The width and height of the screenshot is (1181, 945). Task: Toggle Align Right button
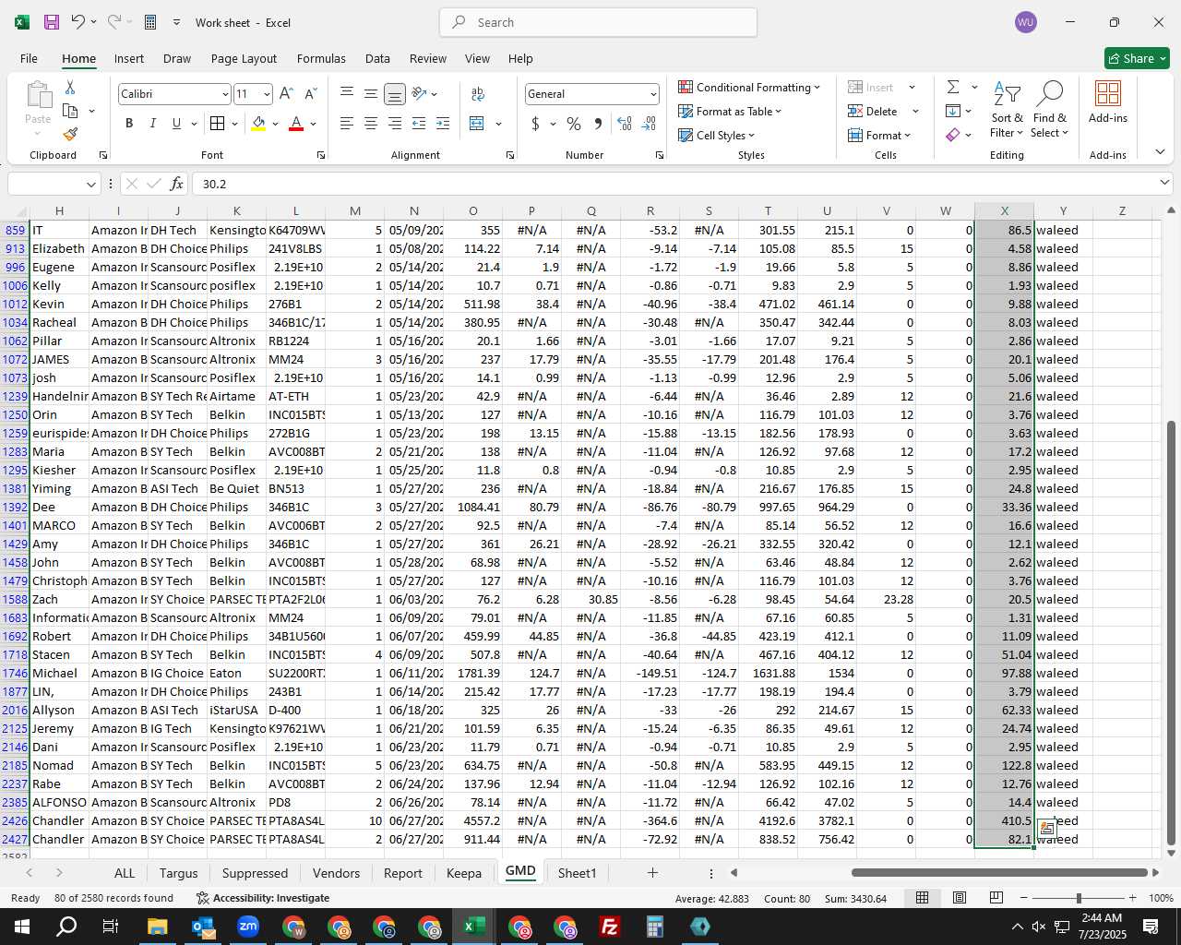(395, 124)
